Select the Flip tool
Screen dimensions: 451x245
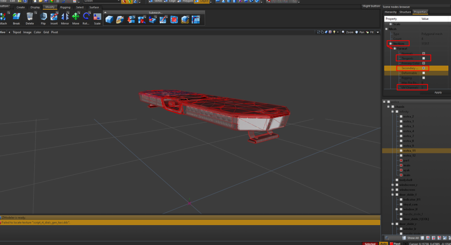pos(43,17)
